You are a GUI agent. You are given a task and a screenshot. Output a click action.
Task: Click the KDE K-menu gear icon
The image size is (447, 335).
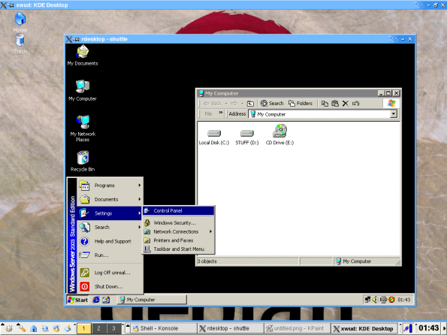(x=9, y=328)
